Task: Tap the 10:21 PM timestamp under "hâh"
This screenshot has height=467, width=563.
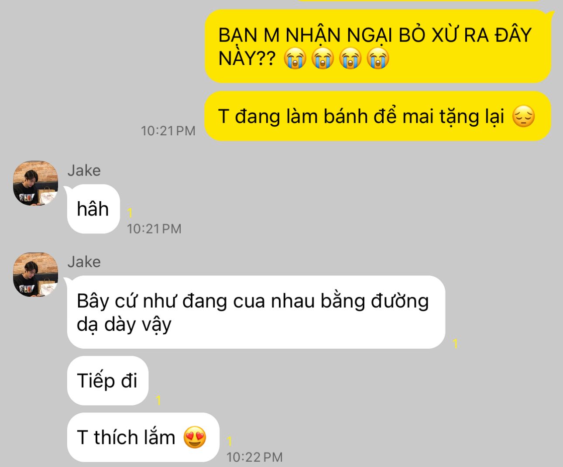Action: click(154, 228)
